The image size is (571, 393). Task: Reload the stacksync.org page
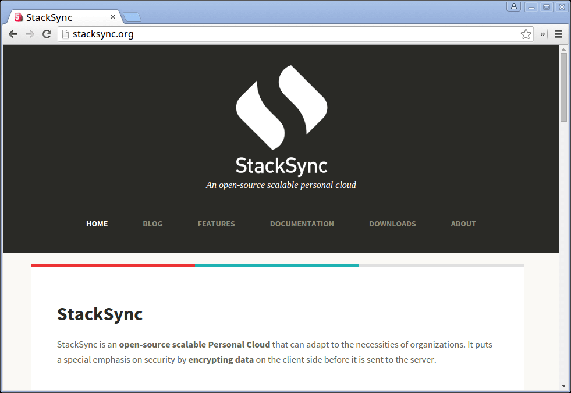(x=47, y=34)
